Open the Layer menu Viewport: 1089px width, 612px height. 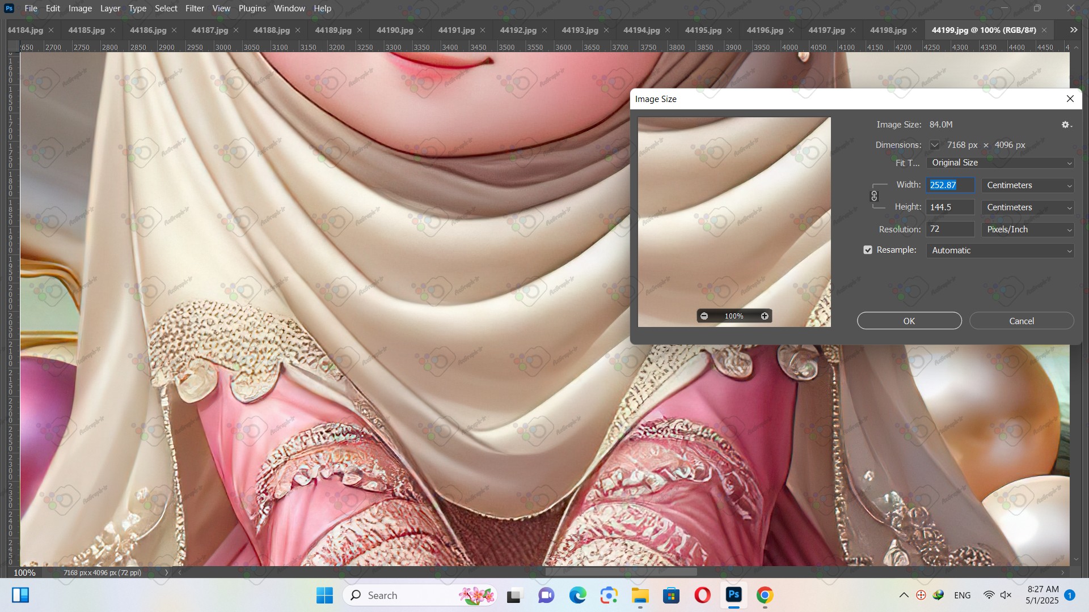tap(110, 8)
